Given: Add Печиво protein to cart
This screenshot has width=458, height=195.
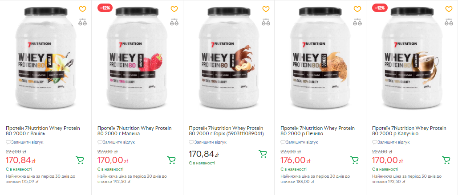Looking at the screenshot, I should [355, 160].
